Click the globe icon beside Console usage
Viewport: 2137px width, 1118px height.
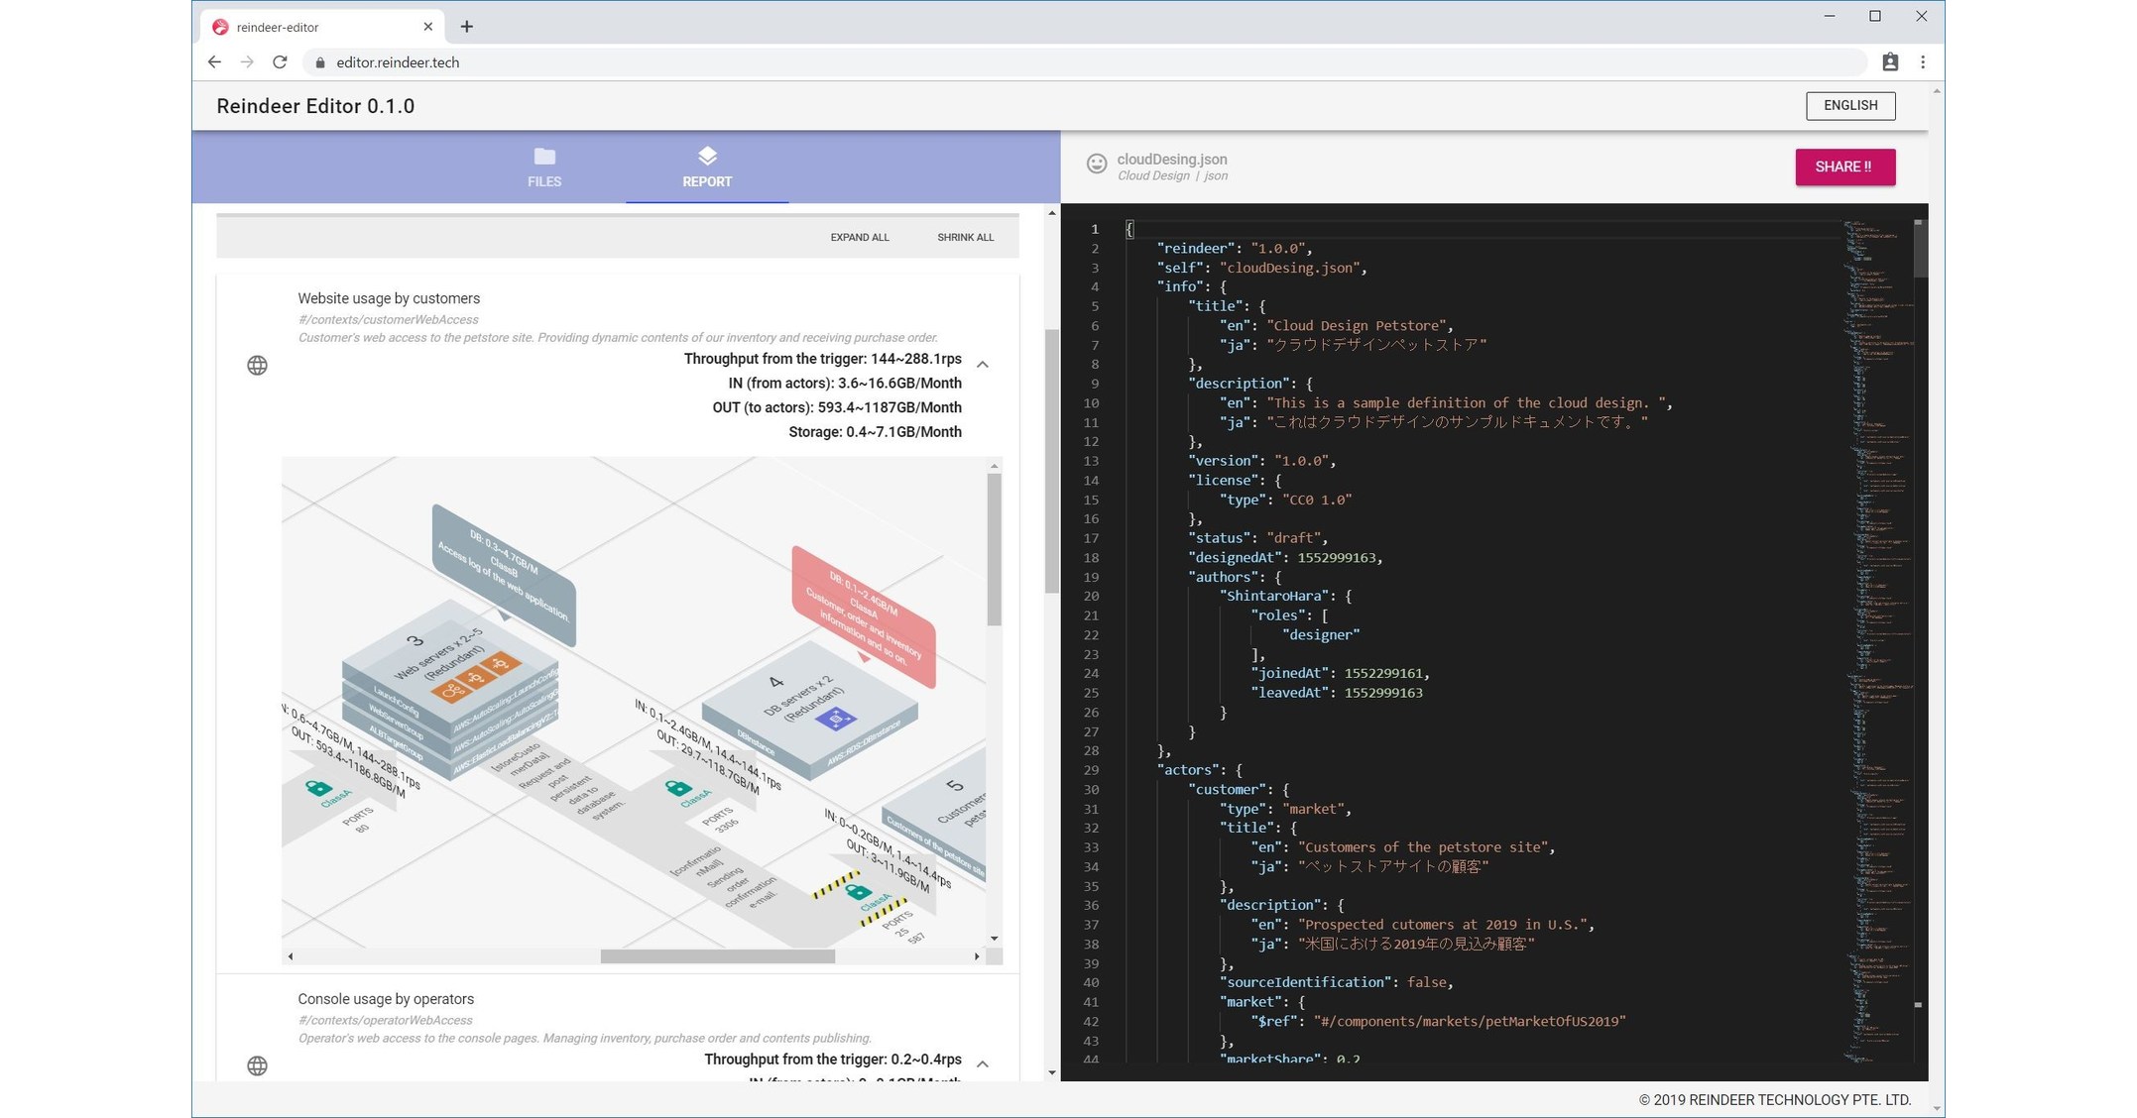click(x=257, y=1065)
